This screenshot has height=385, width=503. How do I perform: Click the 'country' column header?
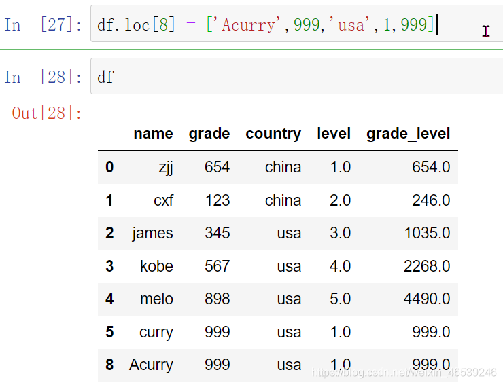[273, 134]
